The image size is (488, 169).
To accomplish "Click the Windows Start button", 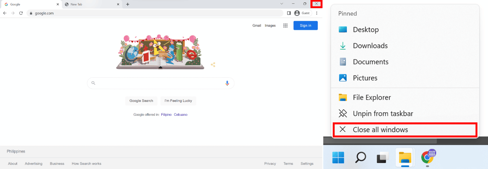I will [x=338, y=157].
